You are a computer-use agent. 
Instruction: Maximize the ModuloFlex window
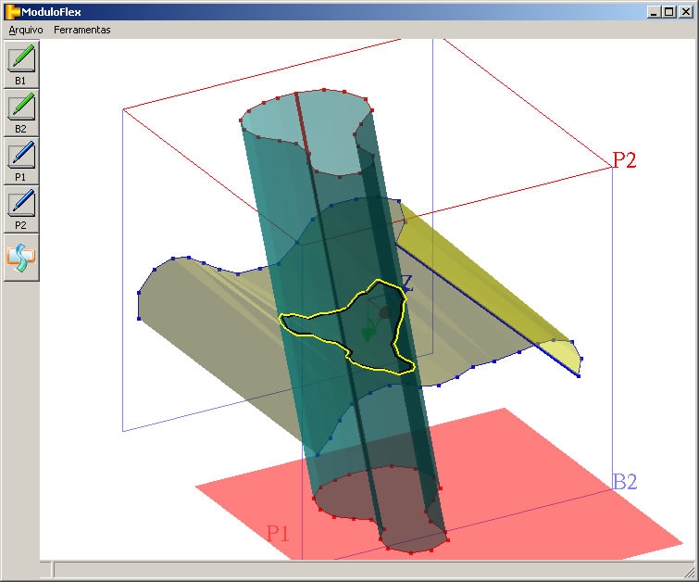tap(669, 11)
